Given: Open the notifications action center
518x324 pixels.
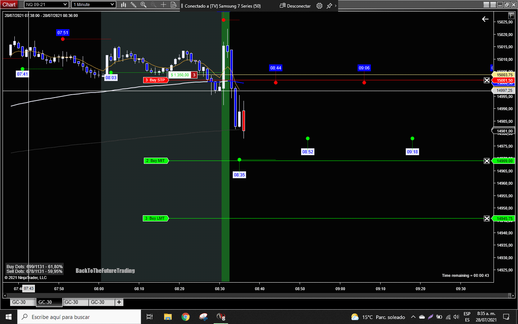Looking at the screenshot, I should tap(506, 317).
